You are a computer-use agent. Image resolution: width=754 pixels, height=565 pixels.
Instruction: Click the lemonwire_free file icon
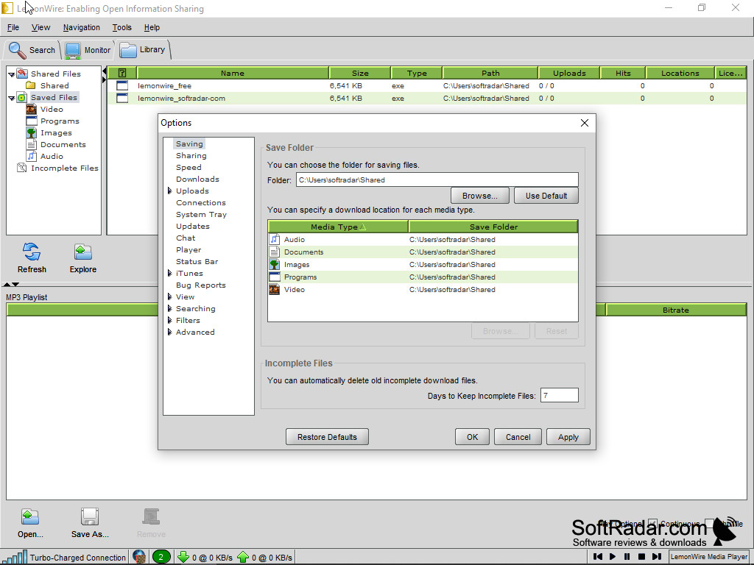122,85
